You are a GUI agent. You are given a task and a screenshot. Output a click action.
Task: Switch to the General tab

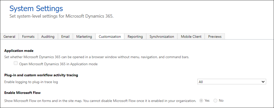9,37
